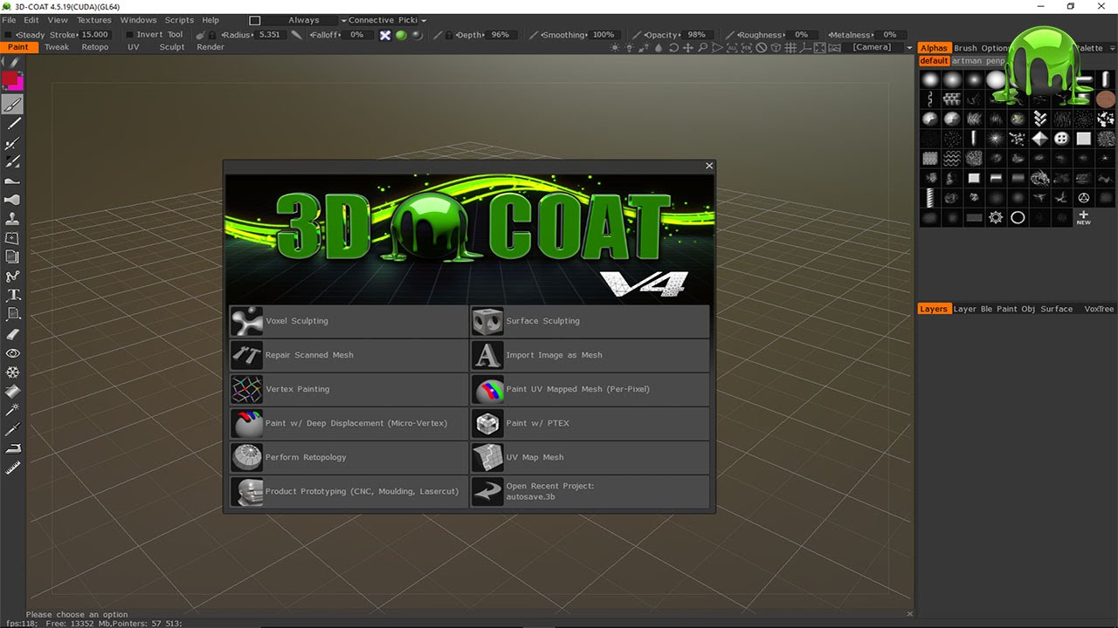Switch to the Render room tab
The height and width of the screenshot is (628, 1118).
tap(210, 47)
